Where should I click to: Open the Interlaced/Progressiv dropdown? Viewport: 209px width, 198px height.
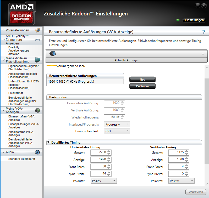pos(117,124)
